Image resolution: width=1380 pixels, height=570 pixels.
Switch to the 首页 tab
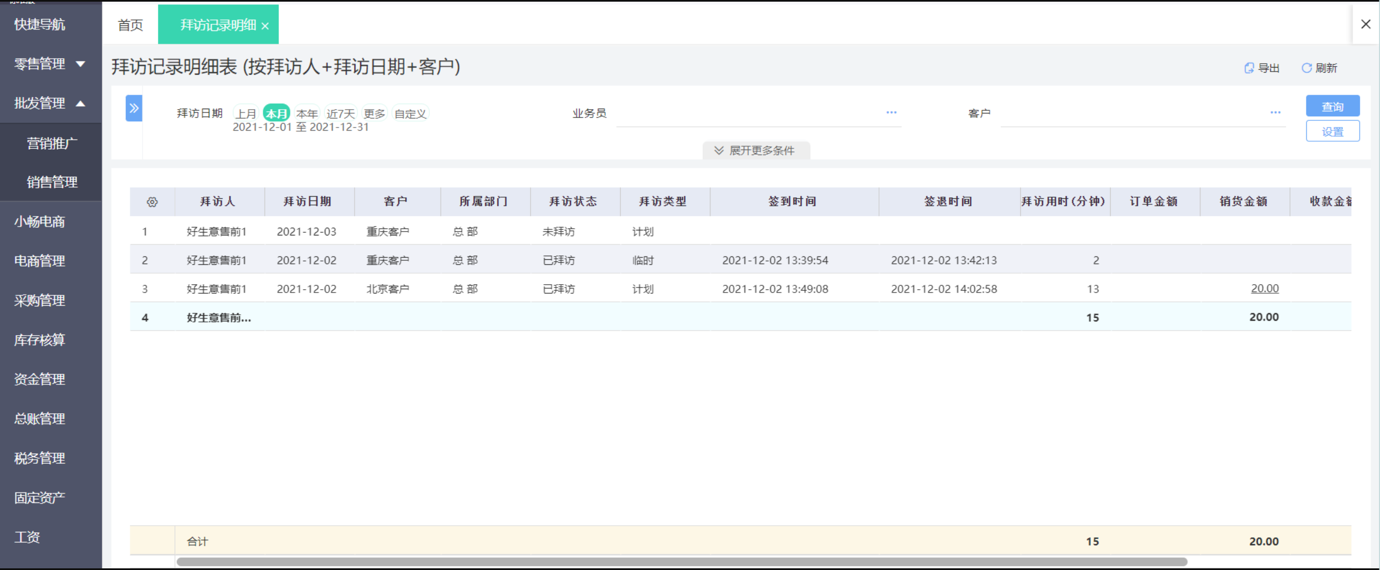131,25
